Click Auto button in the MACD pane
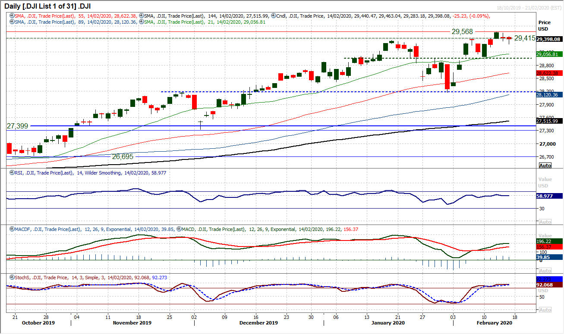 (x=545, y=270)
